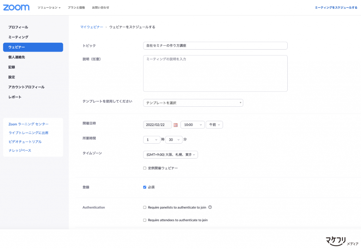Expand the 10:00 start time dropdown
The image size is (361, 249).
(192, 125)
